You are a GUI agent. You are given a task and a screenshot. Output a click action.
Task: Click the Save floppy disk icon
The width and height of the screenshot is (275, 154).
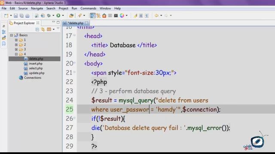[16, 16]
